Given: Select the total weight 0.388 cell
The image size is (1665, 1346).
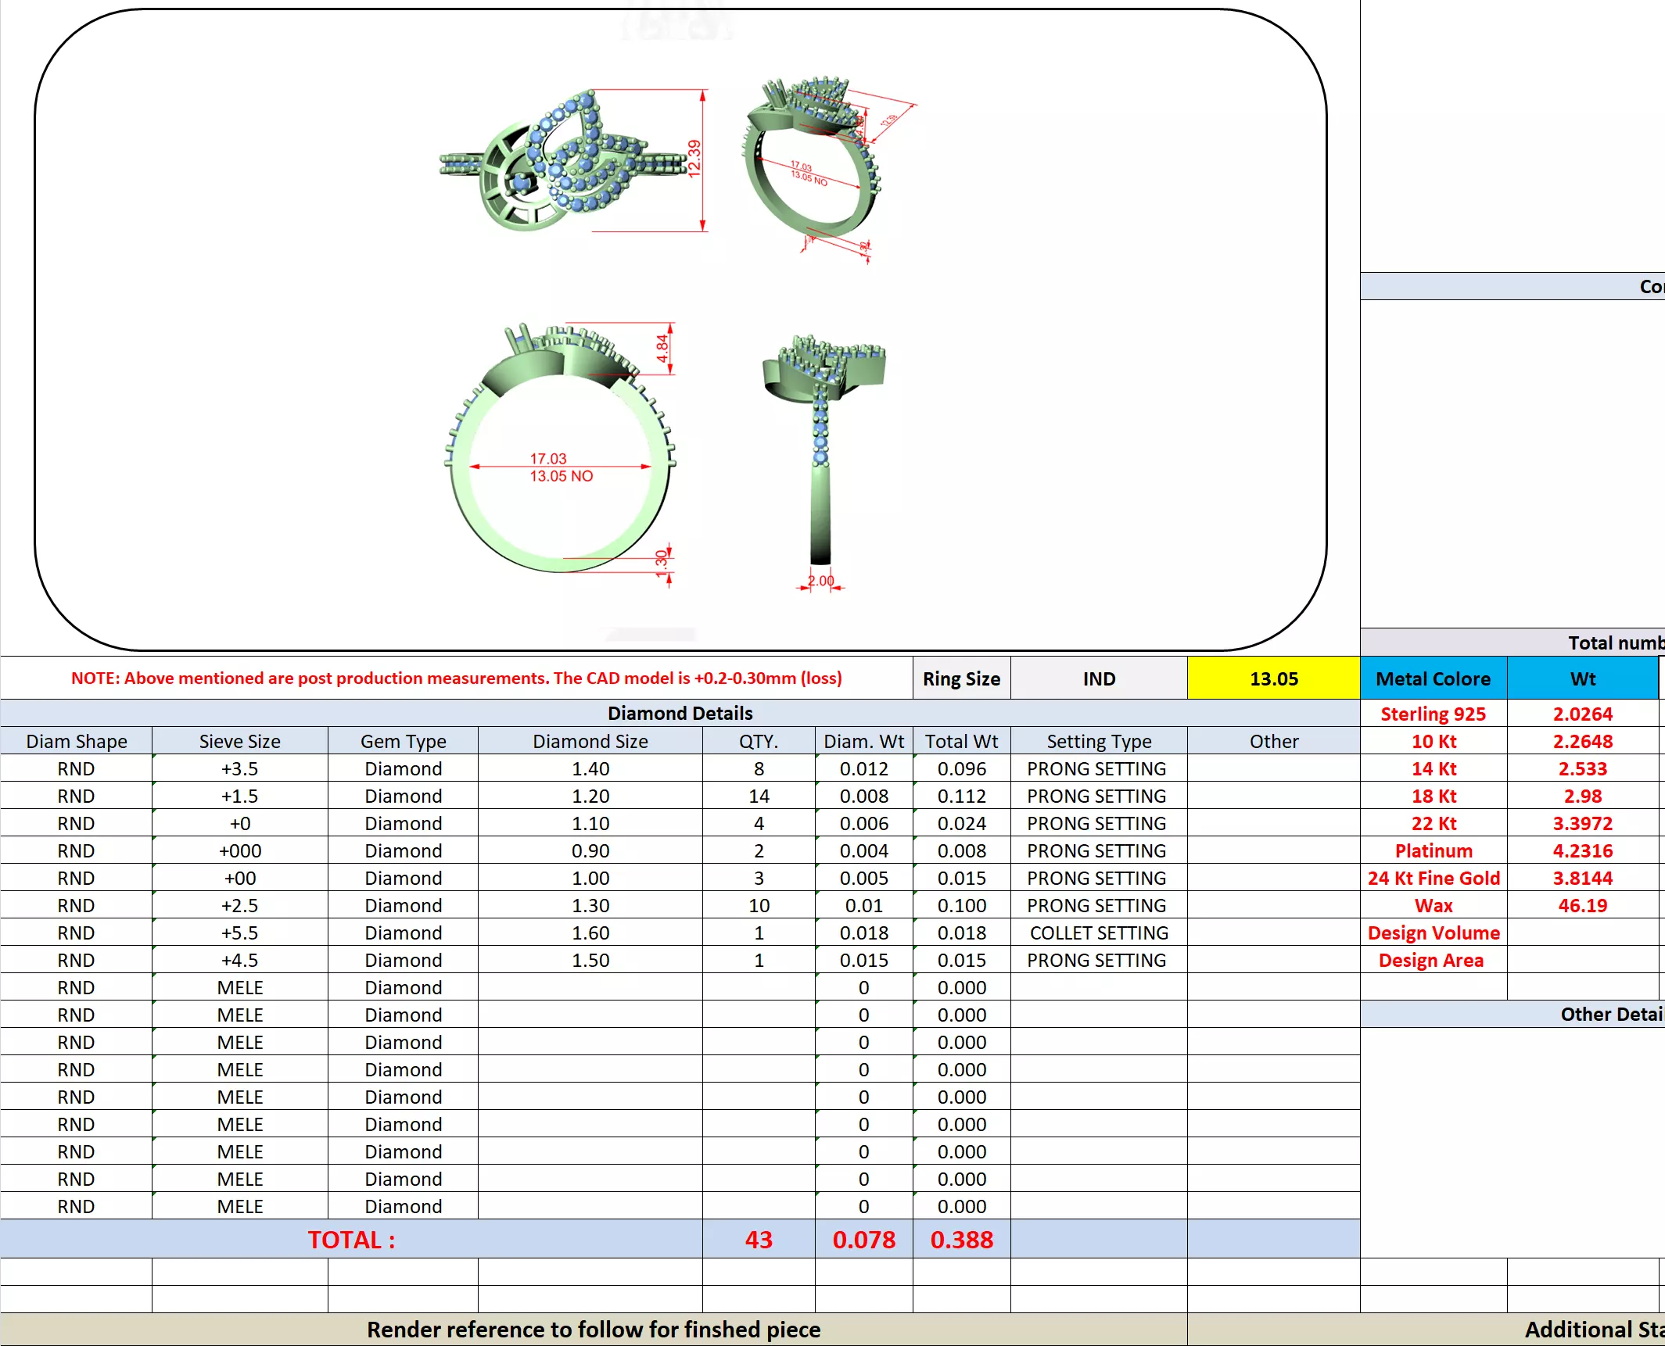Looking at the screenshot, I should (x=961, y=1240).
